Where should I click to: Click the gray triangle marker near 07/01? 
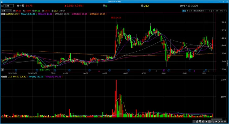(x=156, y=71)
